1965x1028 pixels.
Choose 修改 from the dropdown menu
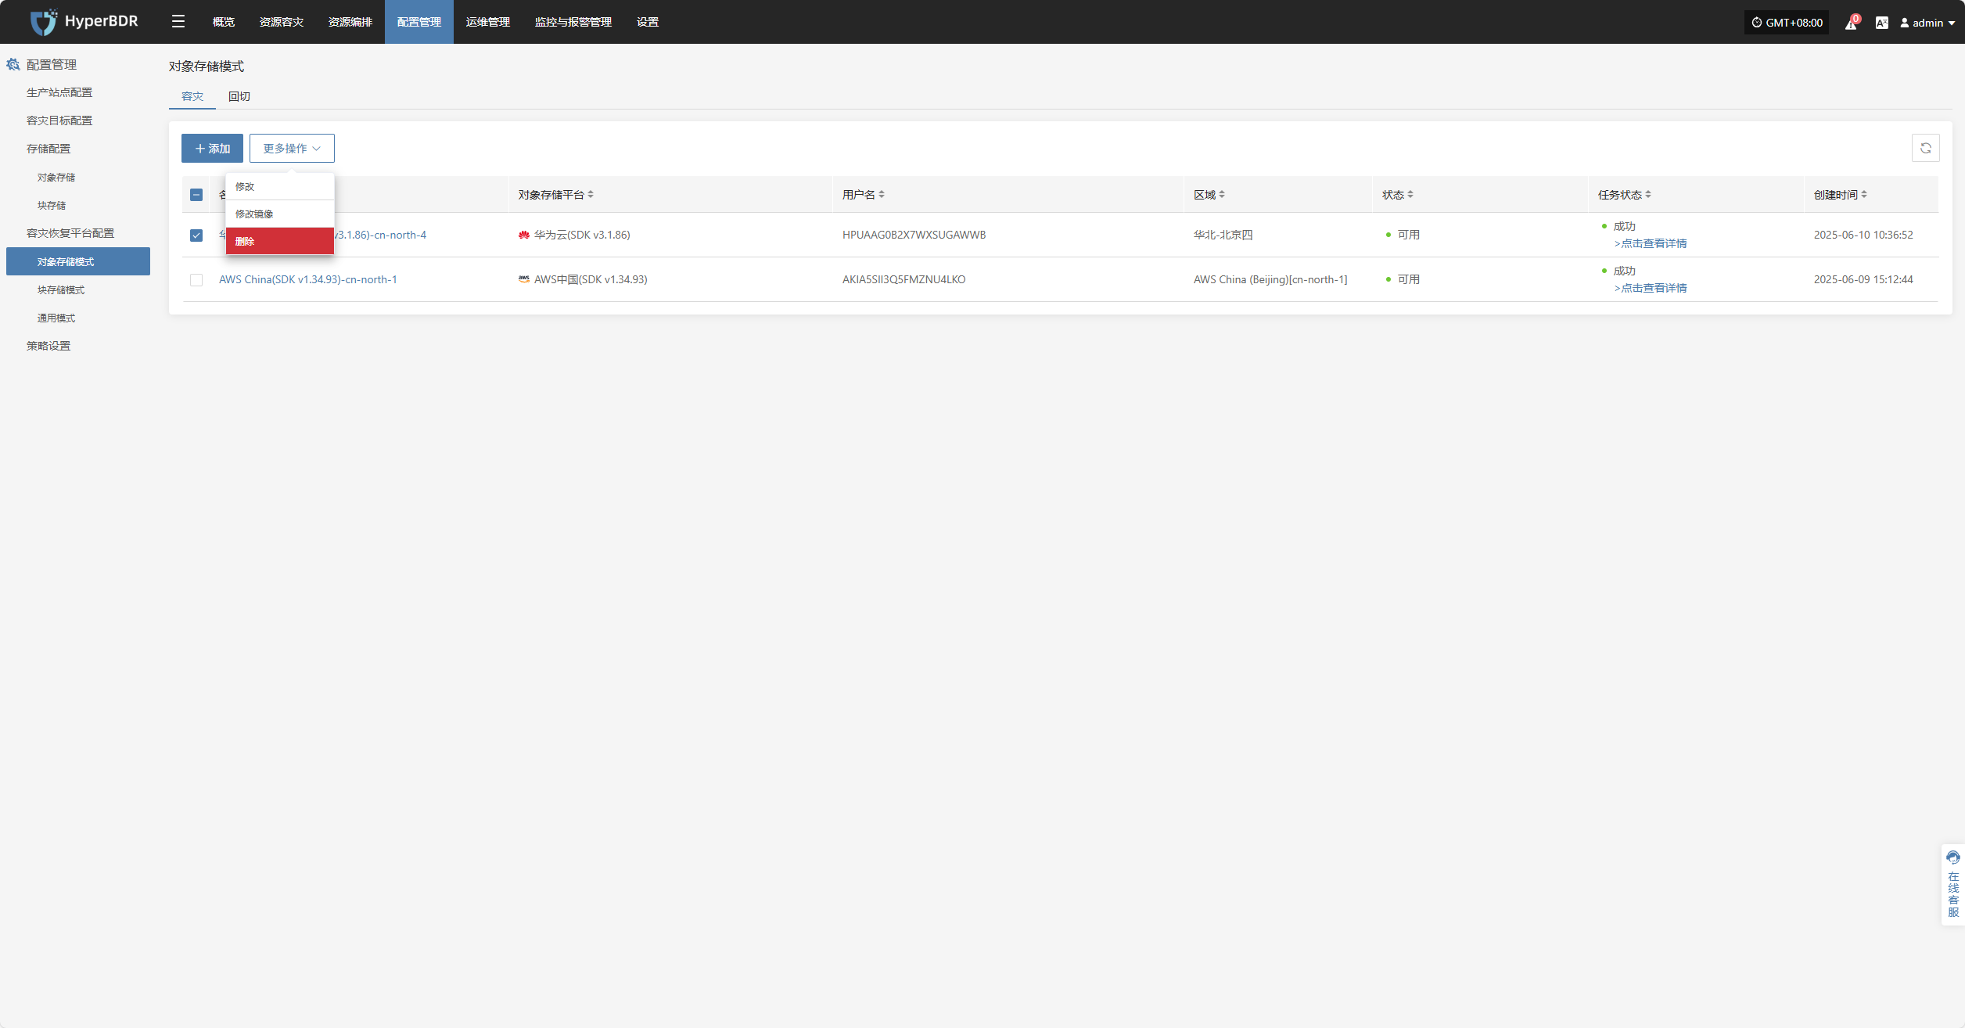(280, 186)
